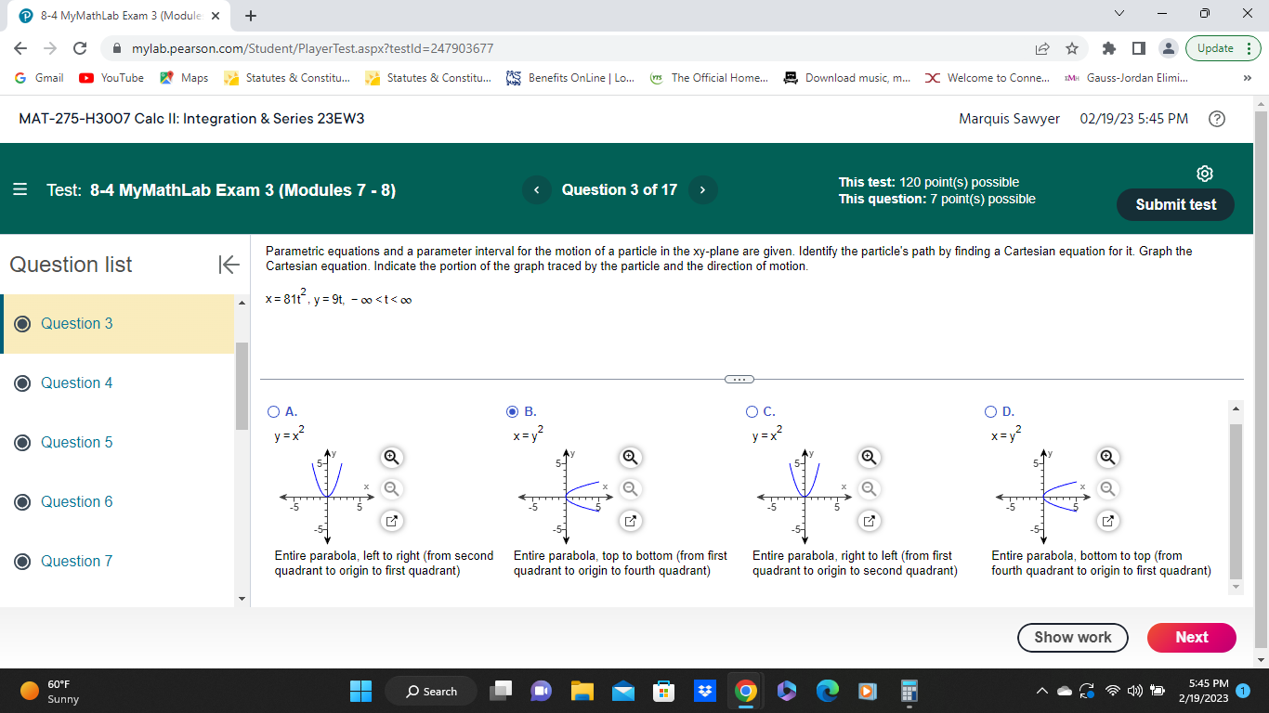Zoom in on answer B's graph
Viewport: 1269px width, 713px height.
[x=630, y=457]
